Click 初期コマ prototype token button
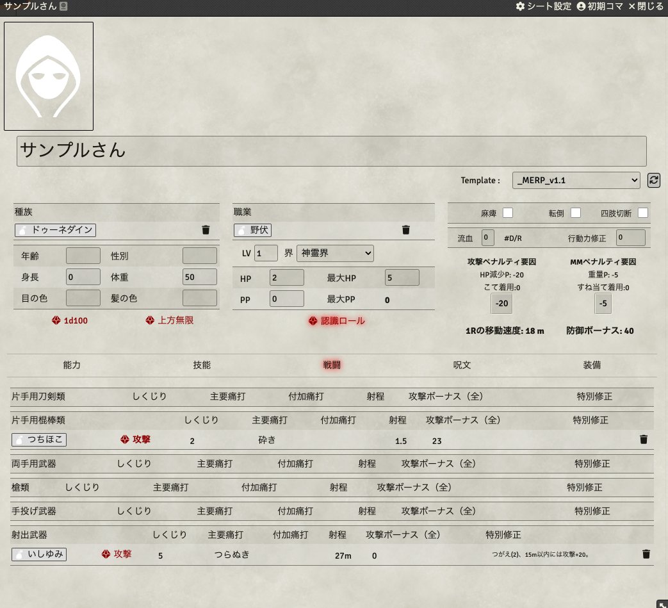 pyautogui.click(x=600, y=6)
